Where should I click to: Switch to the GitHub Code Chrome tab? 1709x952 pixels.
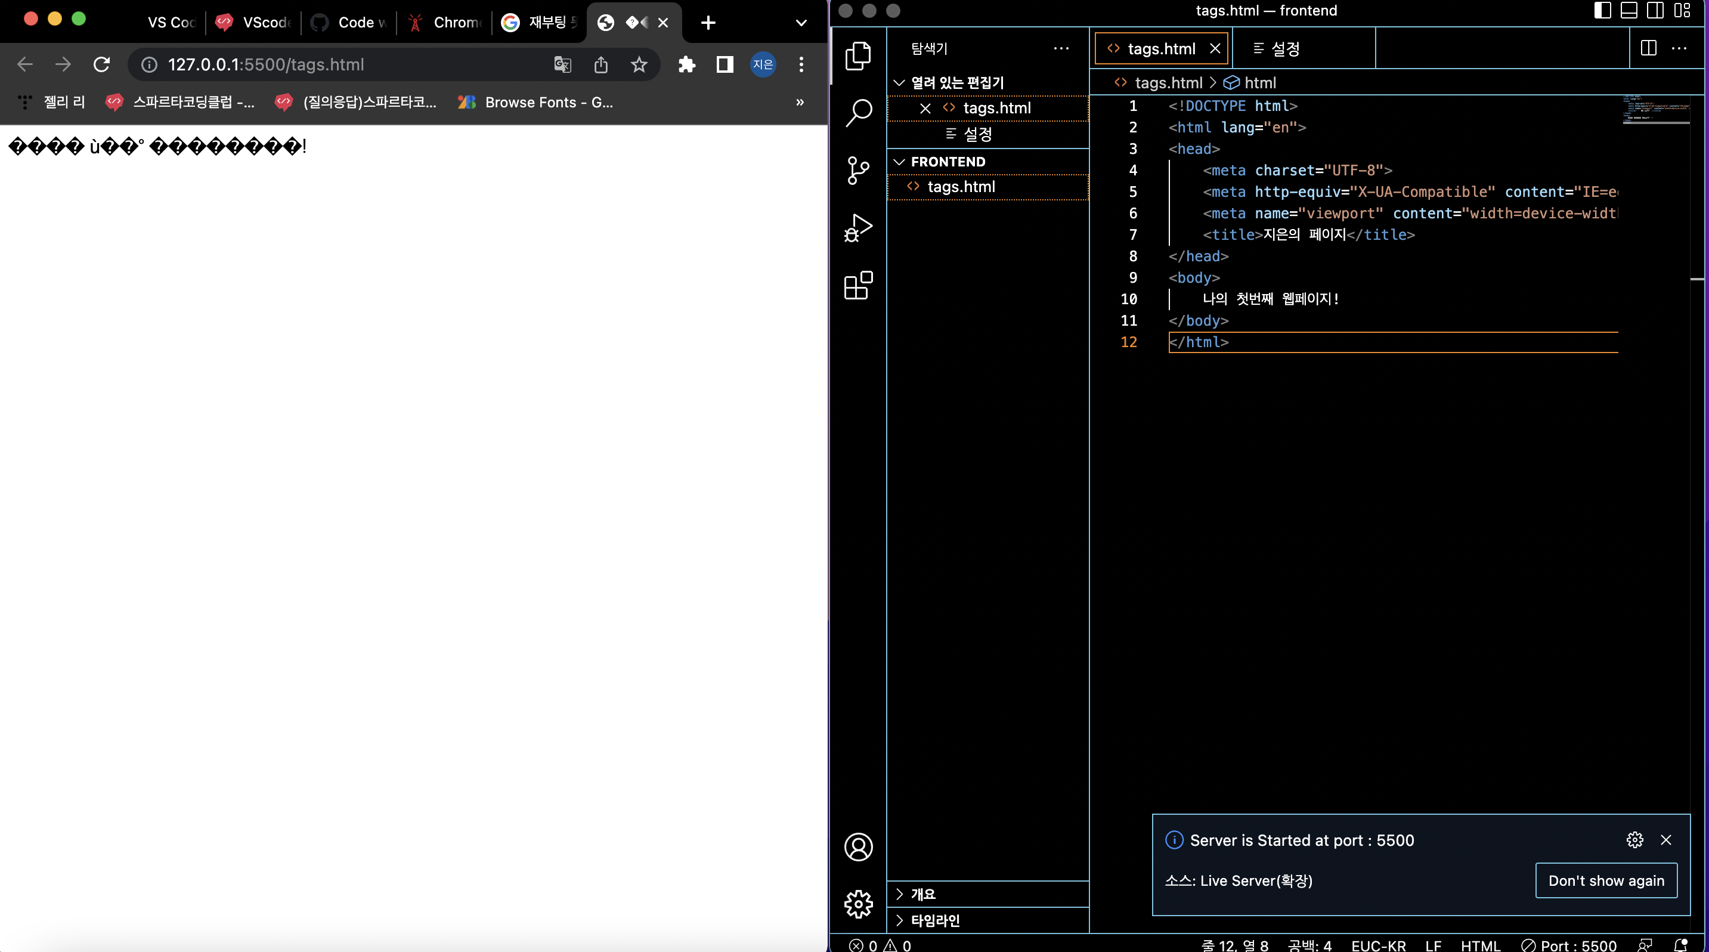coord(348,23)
